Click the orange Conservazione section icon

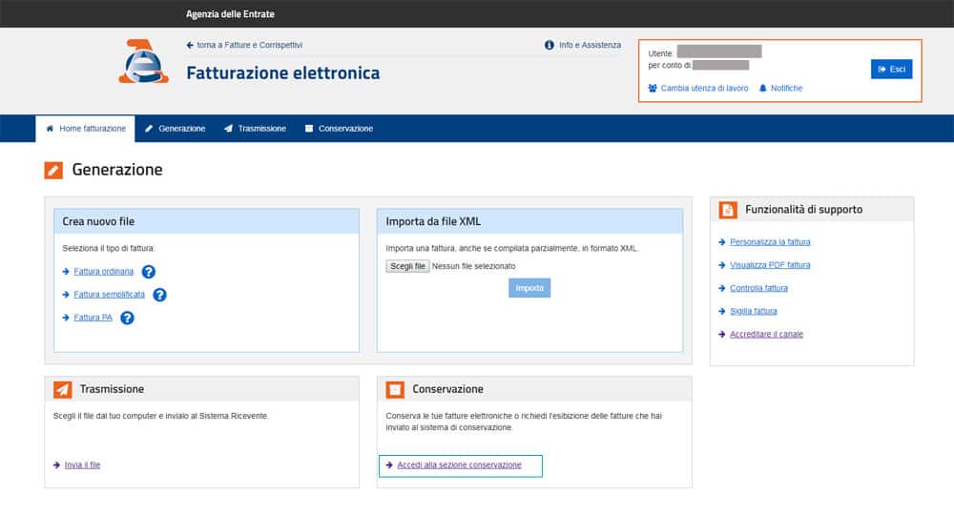click(394, 389)
